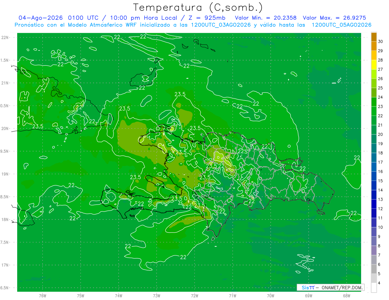This screenshot has width=389, height=300.
Task: Pick the teal swatch between legend 18 and 19
Action: click(x=374, y=148)
